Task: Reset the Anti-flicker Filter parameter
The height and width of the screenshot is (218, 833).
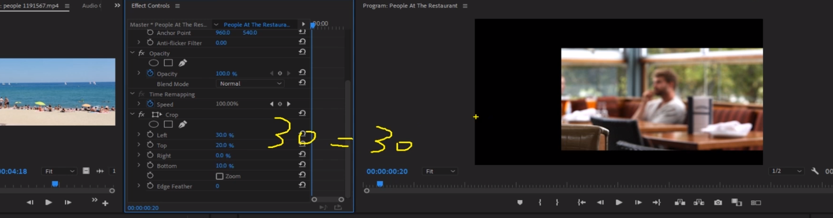Action: (302, 42)
